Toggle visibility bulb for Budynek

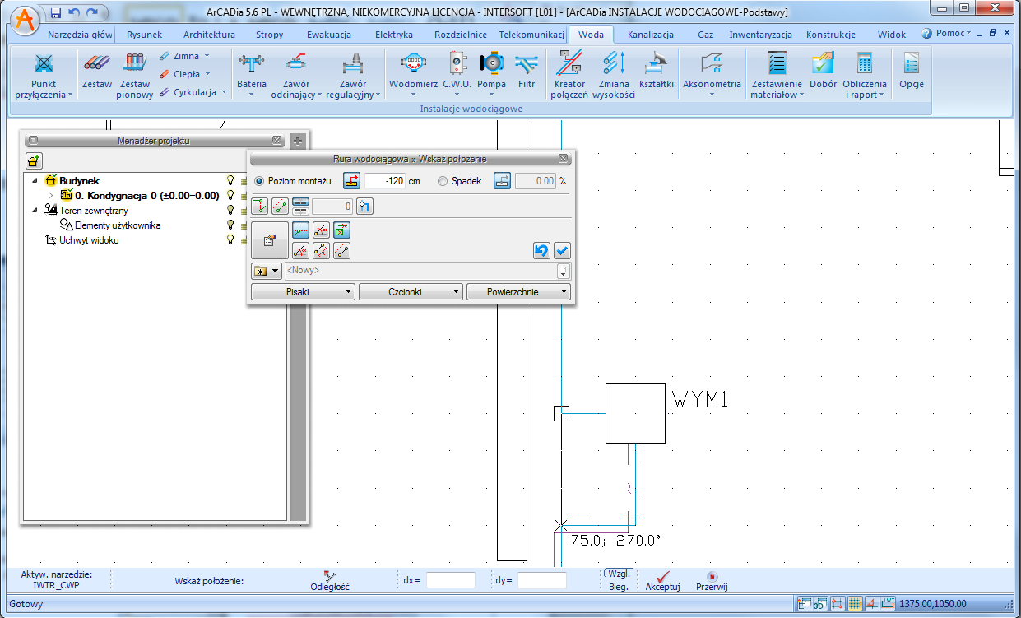point(230,180)
